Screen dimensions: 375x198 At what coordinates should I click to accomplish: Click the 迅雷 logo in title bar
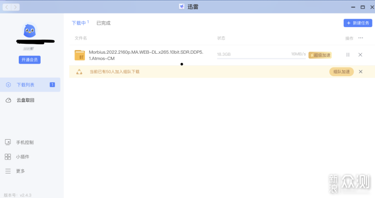tap(182, 7)
